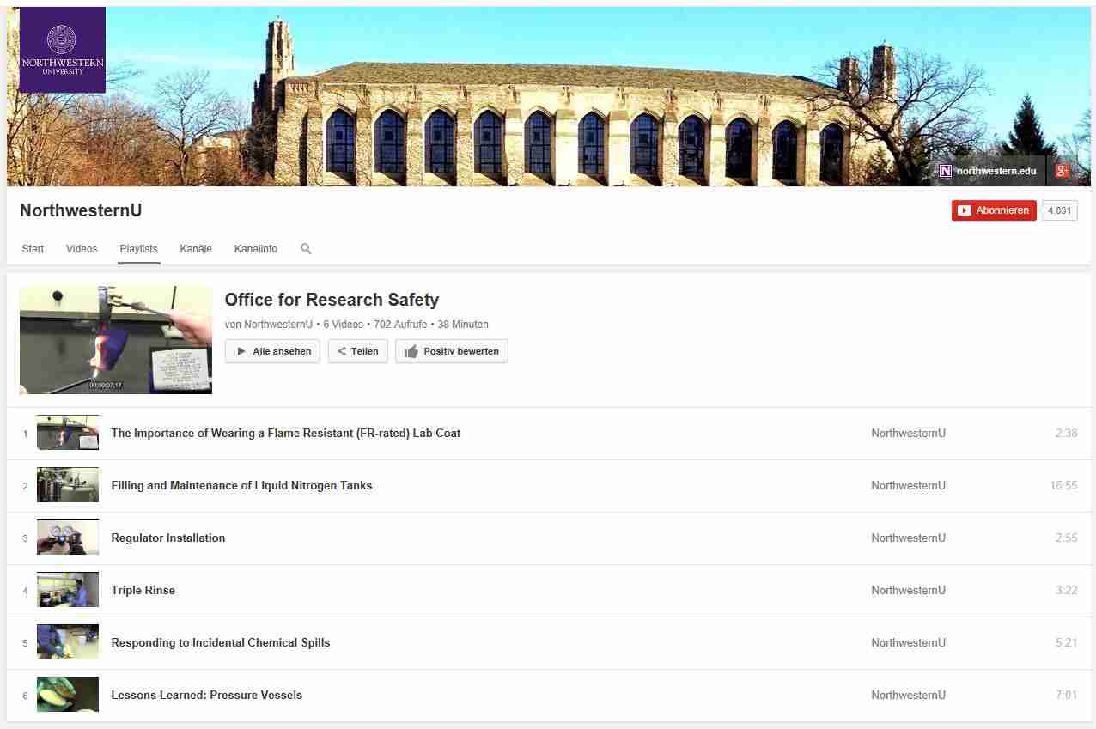
Task: Select the Playlists tab
Action: tap(138, 249)
